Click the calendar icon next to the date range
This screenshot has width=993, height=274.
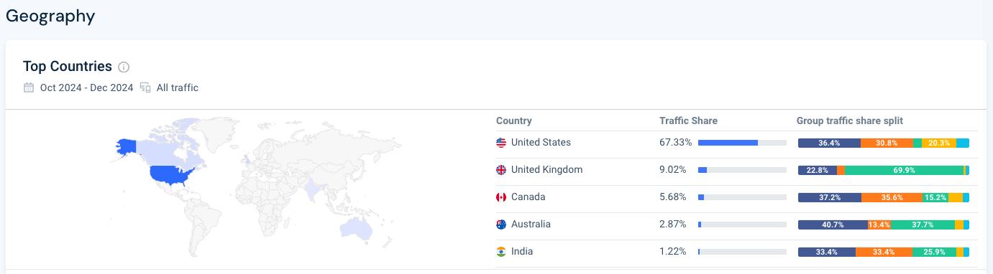coord(29,88)
